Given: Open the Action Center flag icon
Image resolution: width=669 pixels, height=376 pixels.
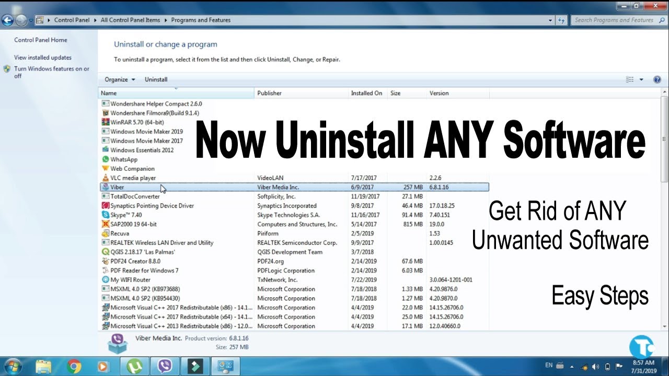Looking at the screenshot, I should click(x=619, y=366).
